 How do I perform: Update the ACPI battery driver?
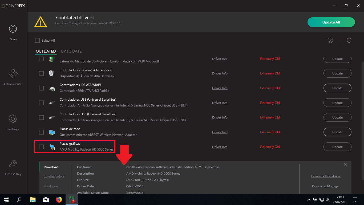pos(337,59)
